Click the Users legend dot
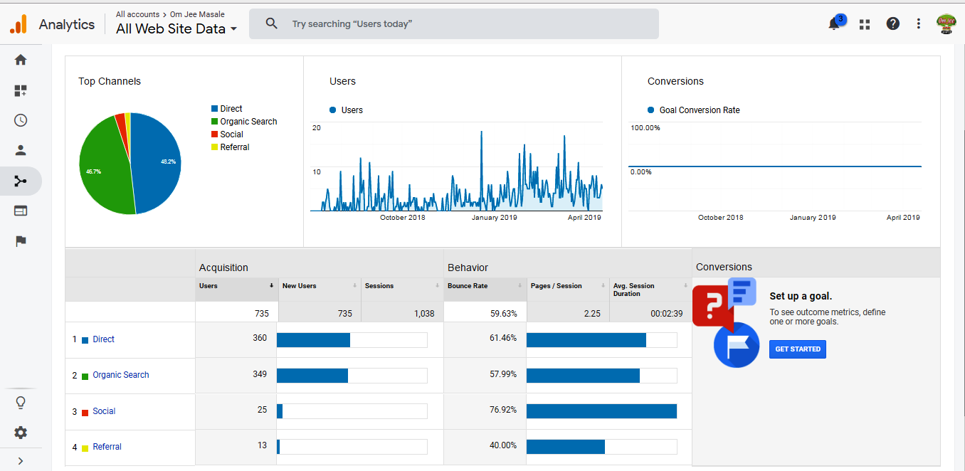 pos(332,110)
